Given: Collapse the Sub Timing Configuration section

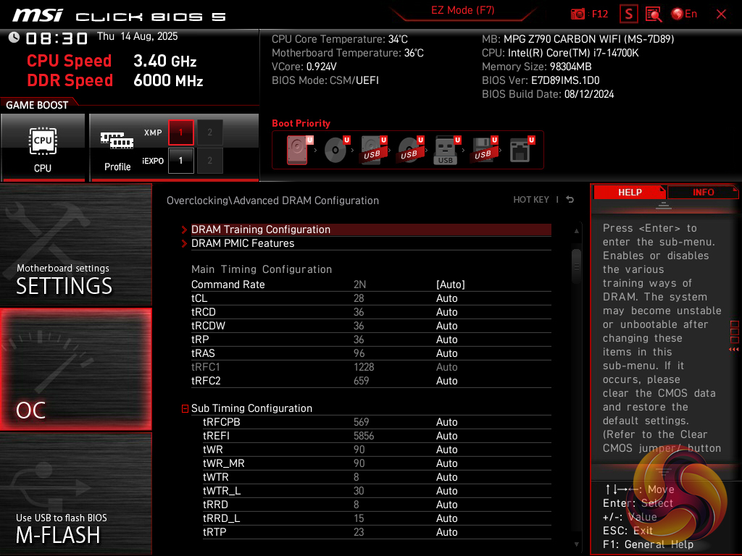Looking at the screenshot, I should click(x=185, y=408).
